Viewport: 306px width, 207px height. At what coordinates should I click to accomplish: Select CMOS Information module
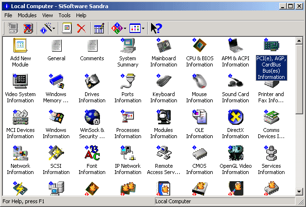pos(199,153)
